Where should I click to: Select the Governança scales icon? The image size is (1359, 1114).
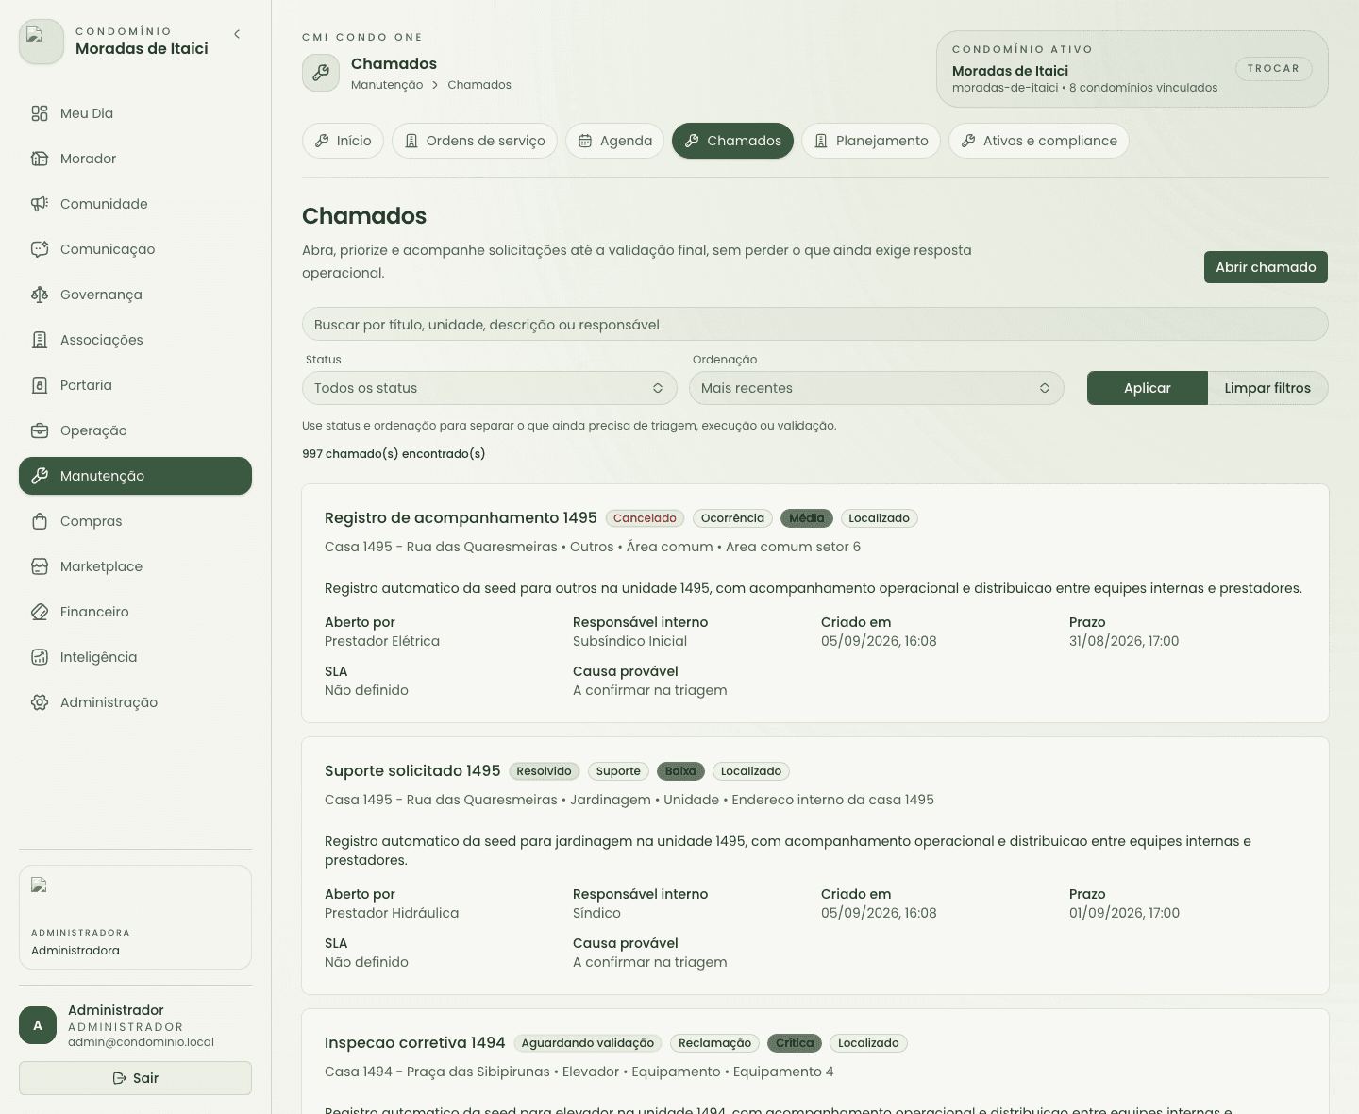pos(40,295)
